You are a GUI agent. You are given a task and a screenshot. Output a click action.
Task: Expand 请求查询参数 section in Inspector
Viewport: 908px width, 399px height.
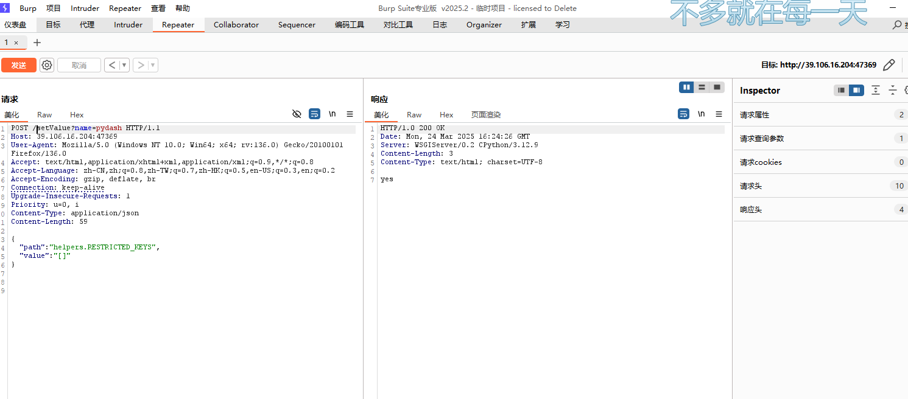point(820,138)
